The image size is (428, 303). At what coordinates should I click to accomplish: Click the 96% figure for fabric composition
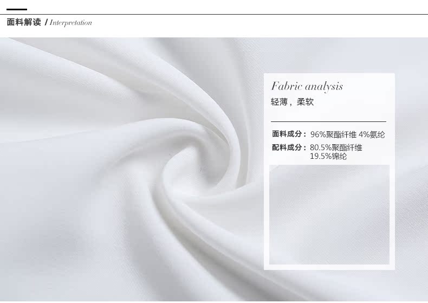[x=318, y=134]
